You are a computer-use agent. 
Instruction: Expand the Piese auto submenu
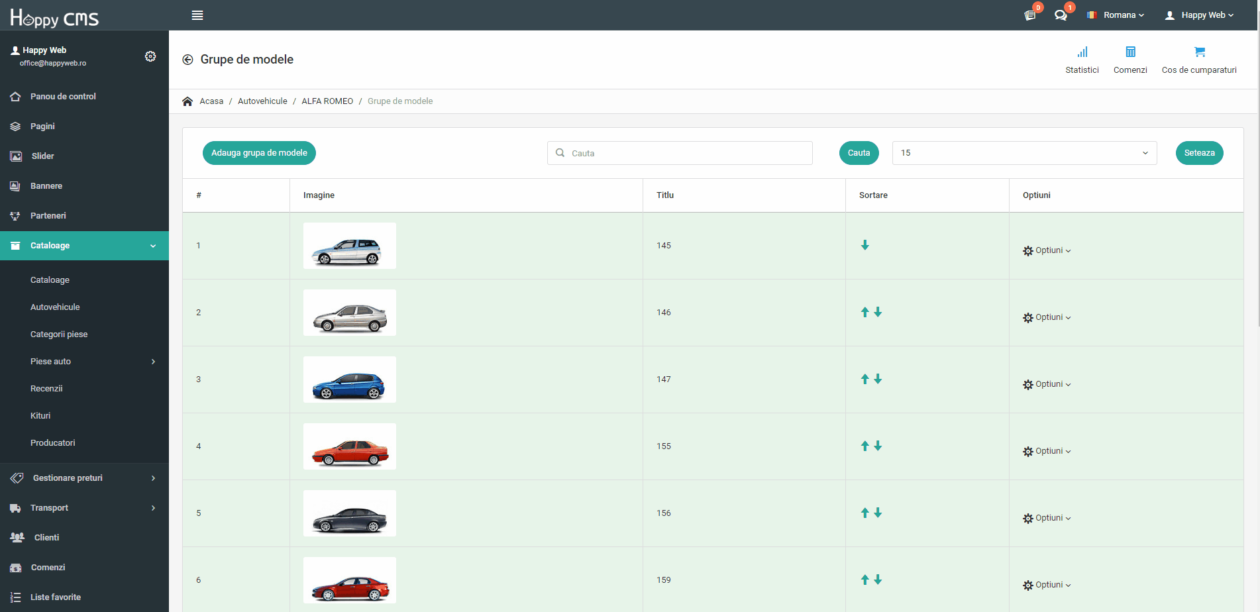84,362
